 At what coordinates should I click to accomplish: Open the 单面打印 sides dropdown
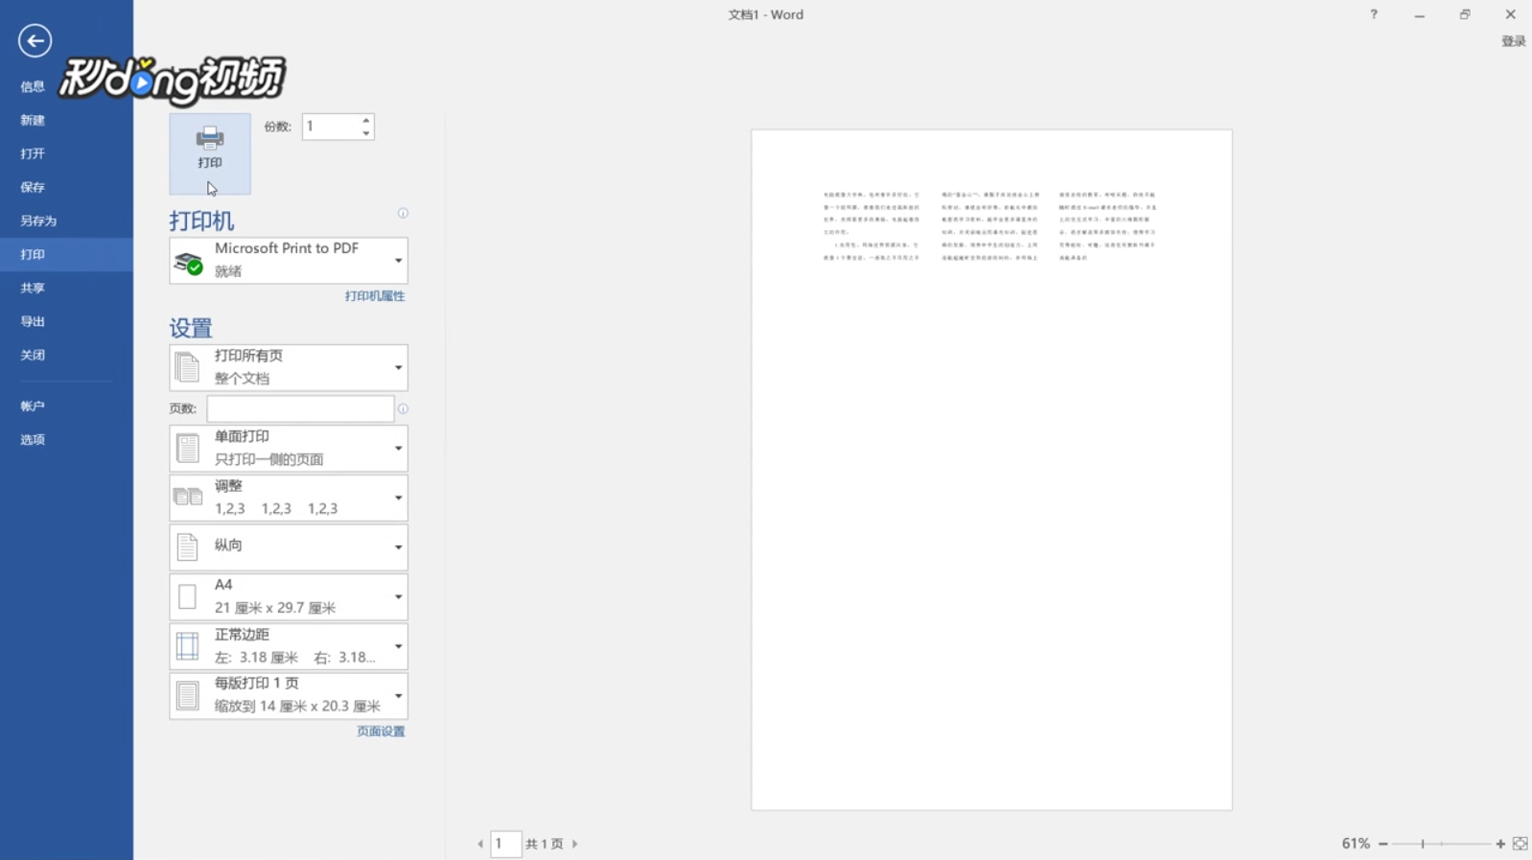(x=289, y=448)
